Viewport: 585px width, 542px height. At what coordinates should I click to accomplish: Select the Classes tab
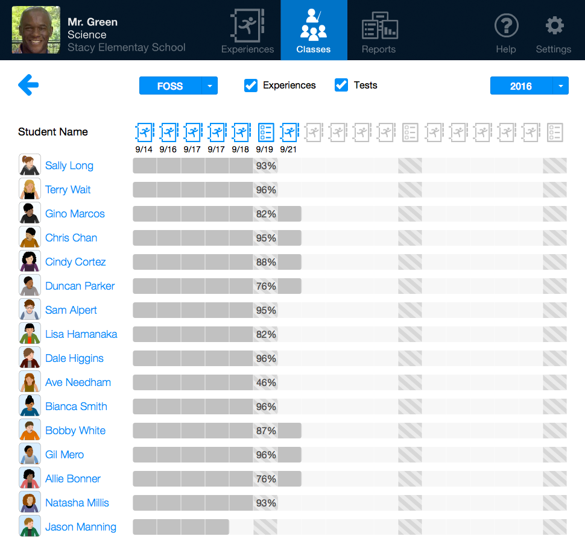point(314,31)
